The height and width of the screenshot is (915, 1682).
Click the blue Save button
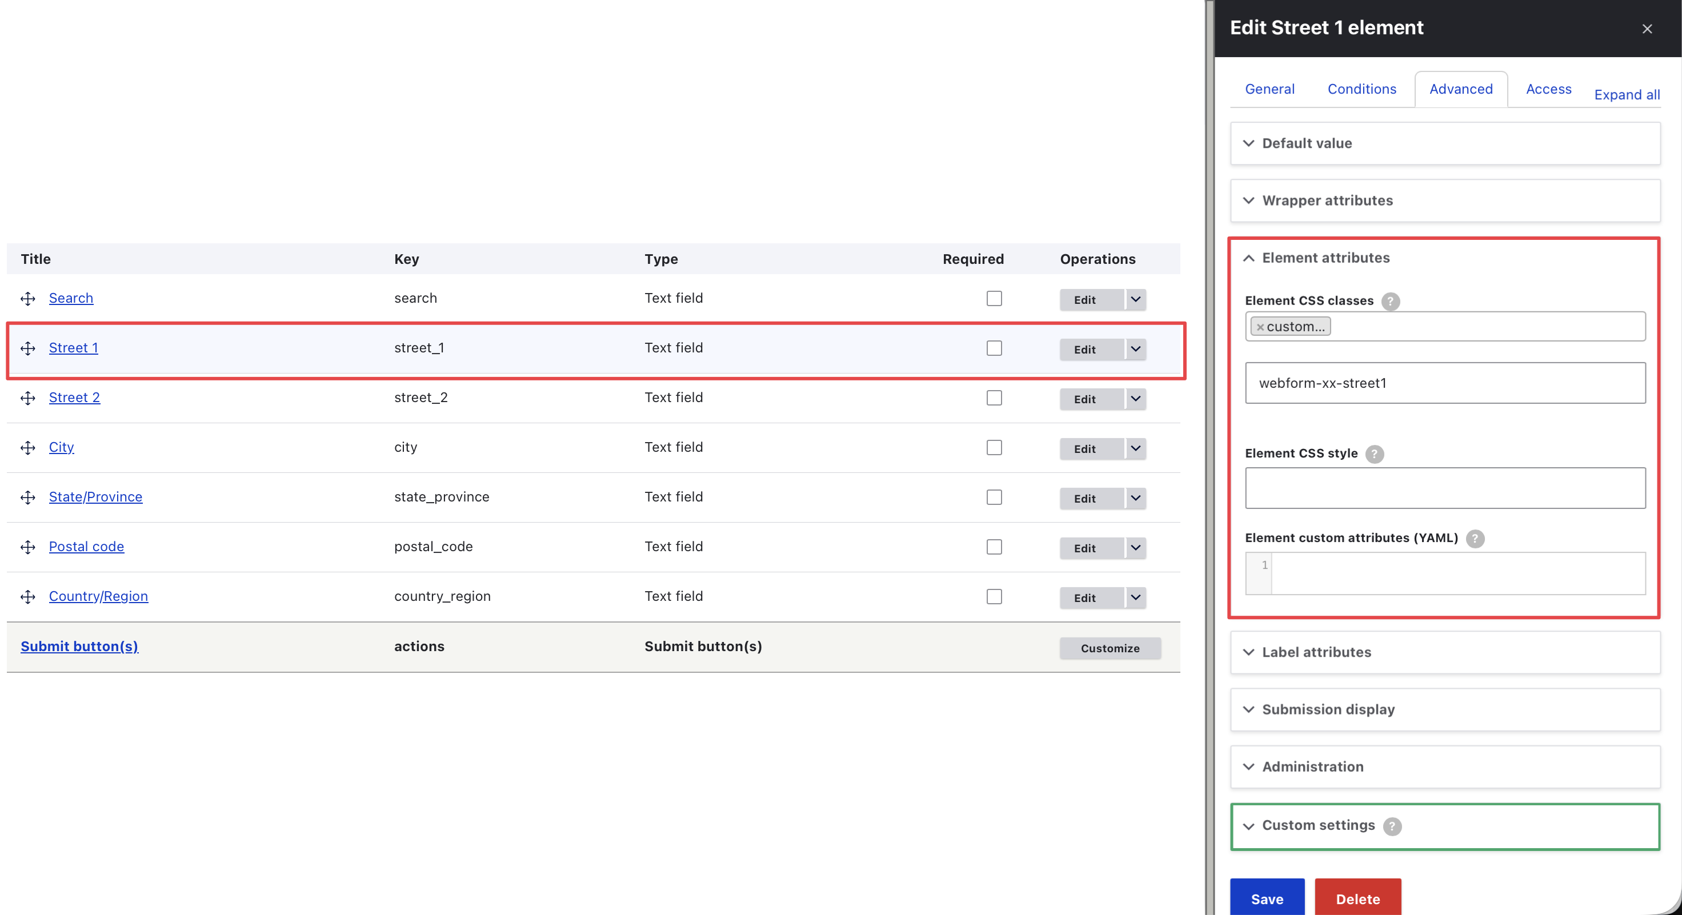(x=1267, y=898)
